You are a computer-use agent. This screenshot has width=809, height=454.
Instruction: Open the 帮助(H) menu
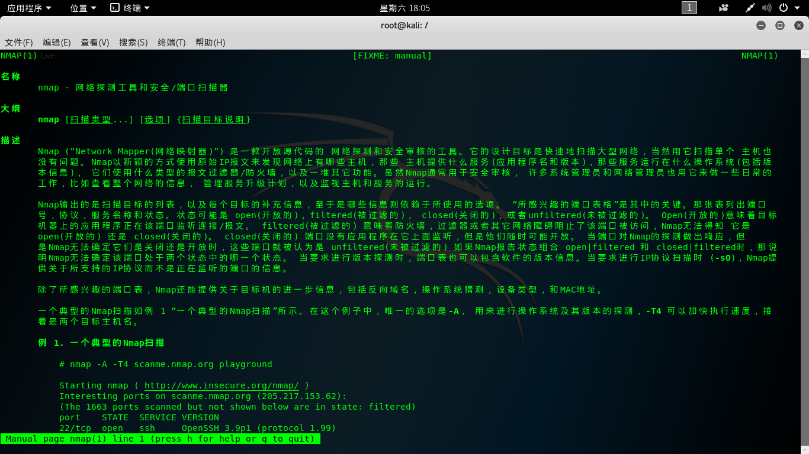pyautogui.click(x=210, y=43)
